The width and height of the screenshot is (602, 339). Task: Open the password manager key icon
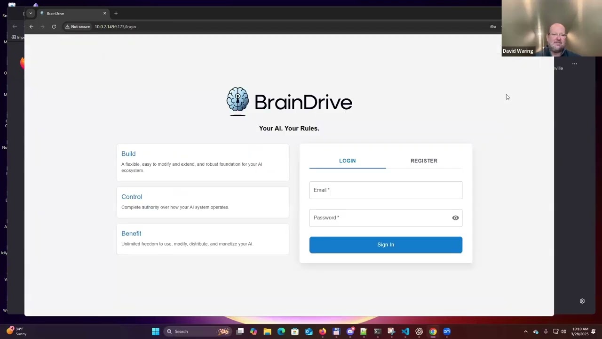pos(493,27)
